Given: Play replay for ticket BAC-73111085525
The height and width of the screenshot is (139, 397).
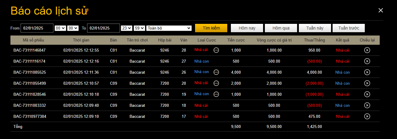Looking at the screenshot, I should click(x=367, y=72).
